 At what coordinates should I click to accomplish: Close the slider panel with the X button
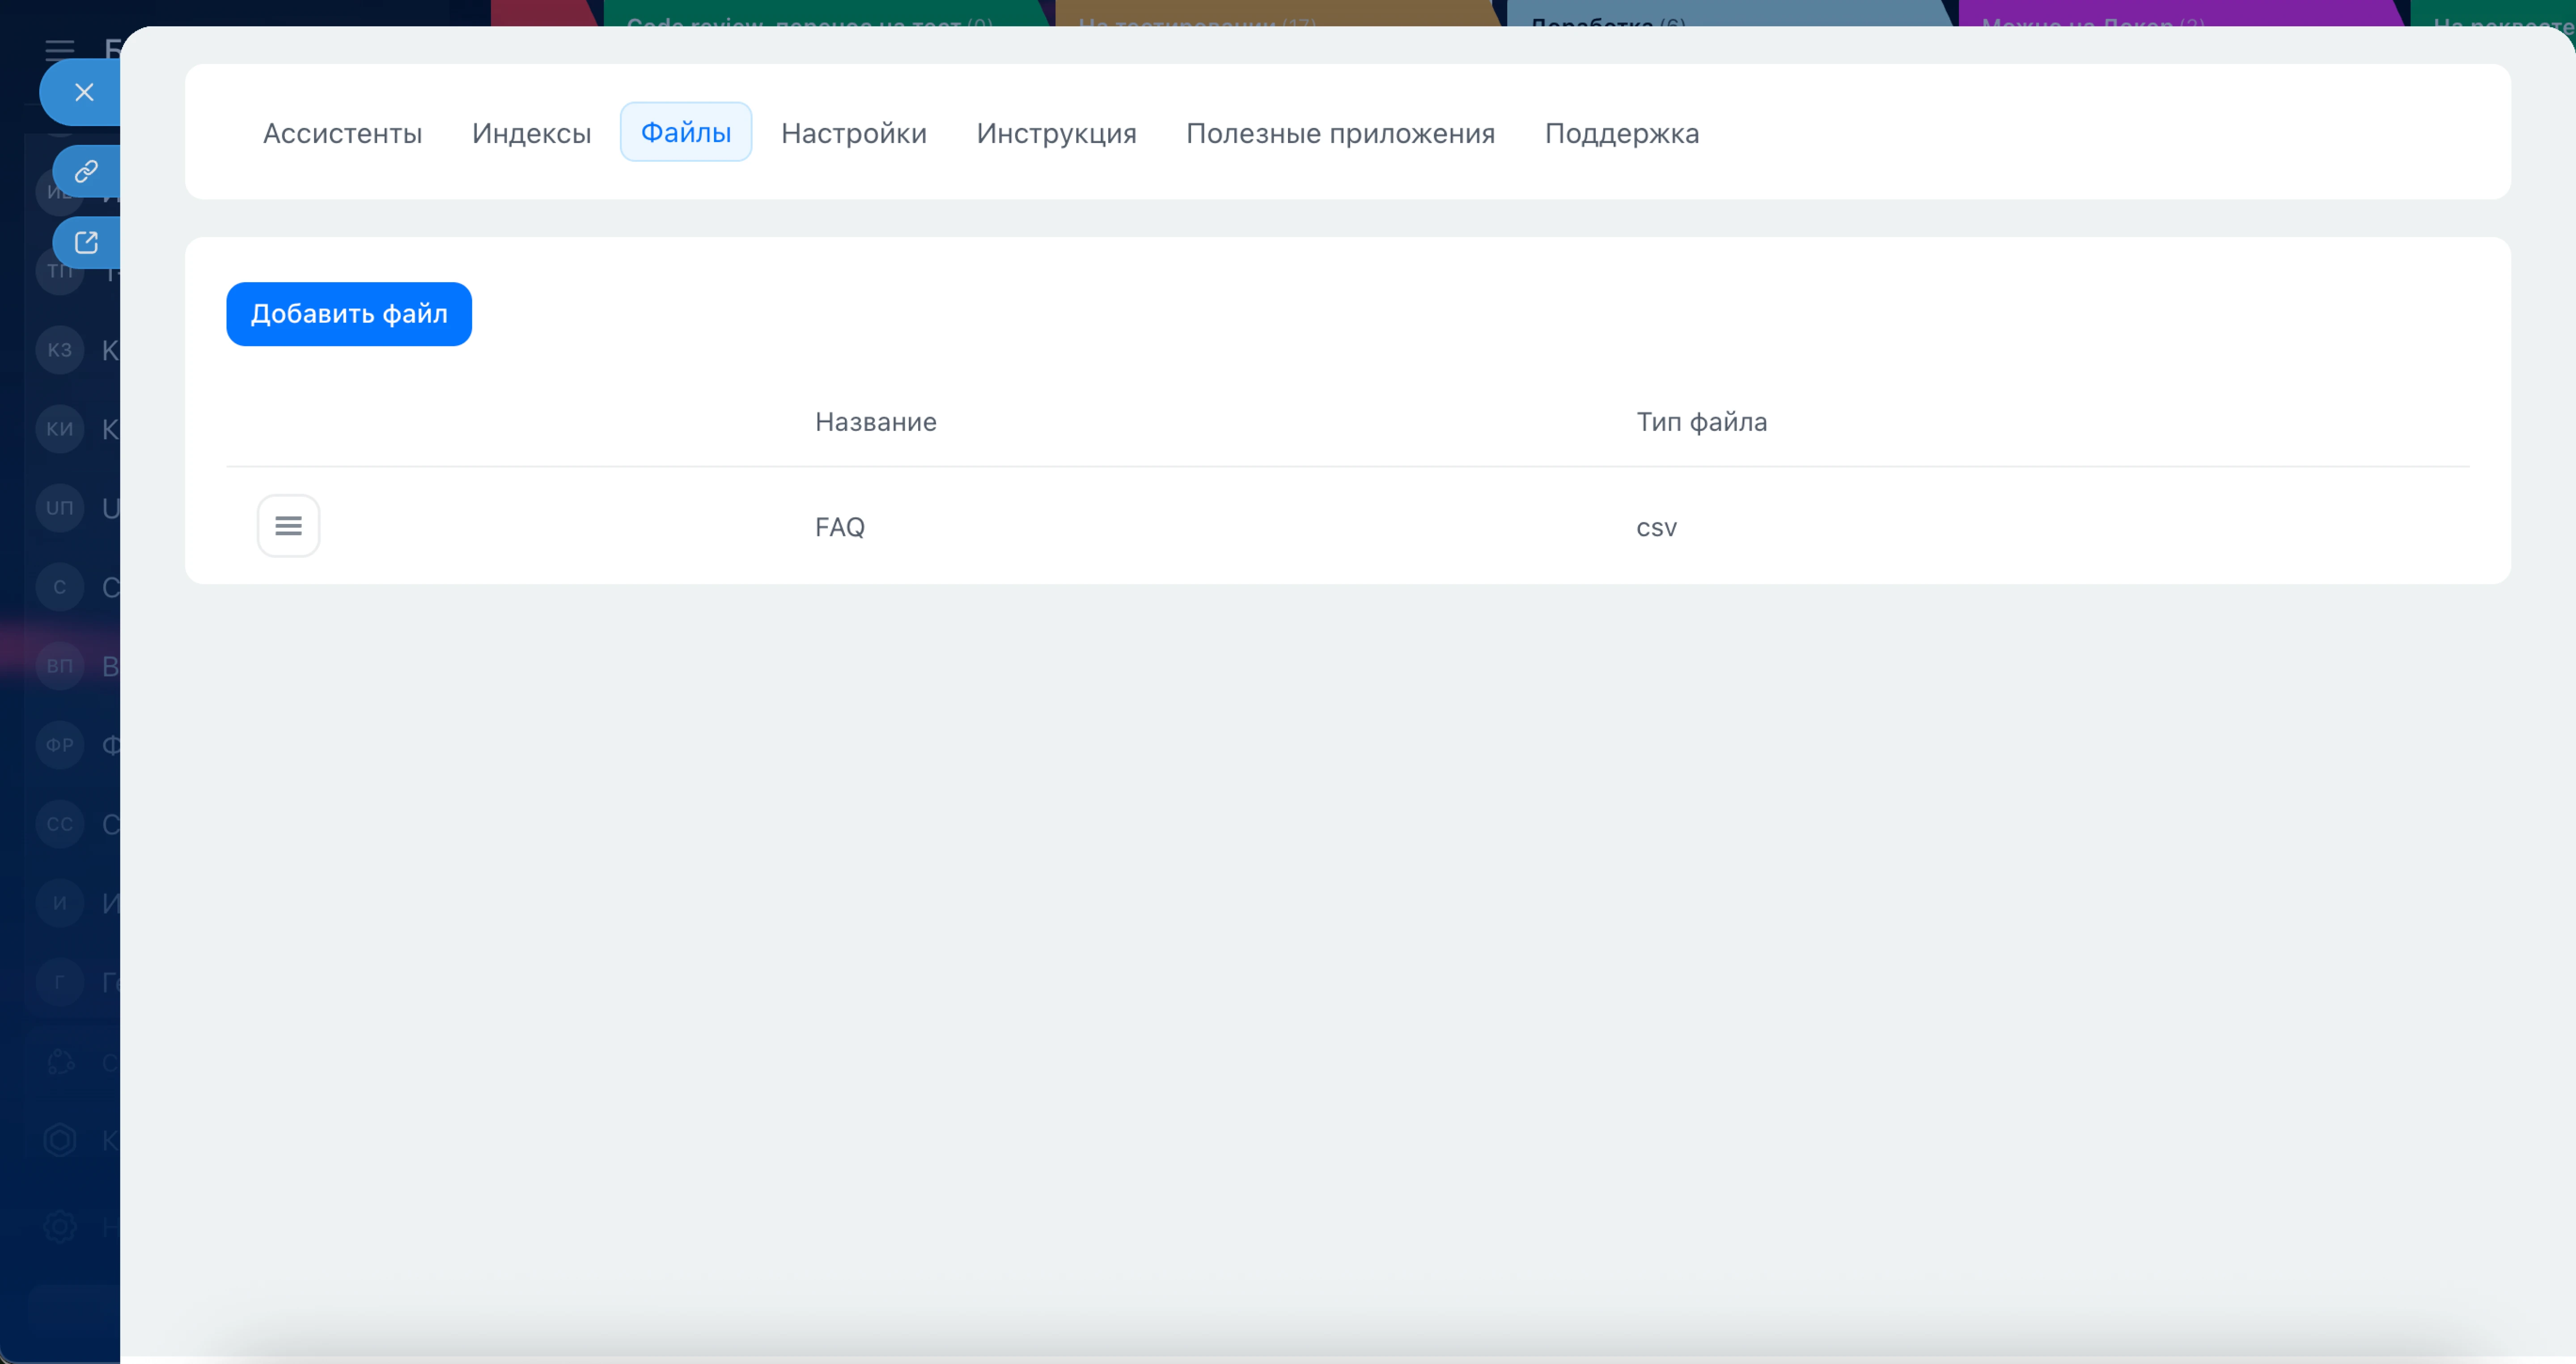[84, 92]
